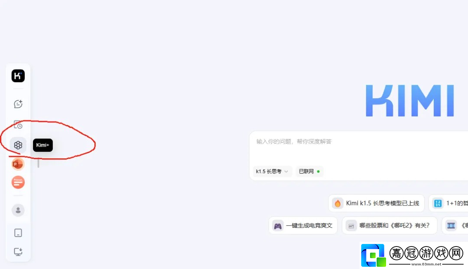Open the user profile avatar
Screen dimensions: 468x269
18,210
